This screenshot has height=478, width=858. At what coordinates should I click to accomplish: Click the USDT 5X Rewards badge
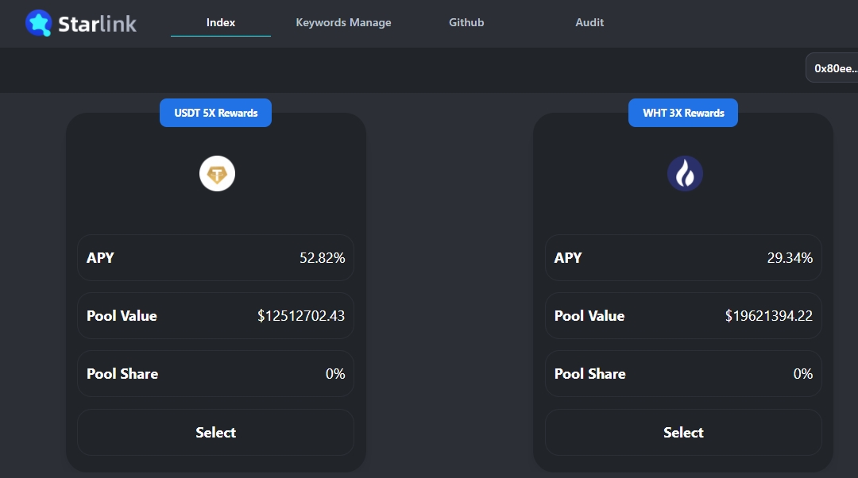(x=216, y=113)
